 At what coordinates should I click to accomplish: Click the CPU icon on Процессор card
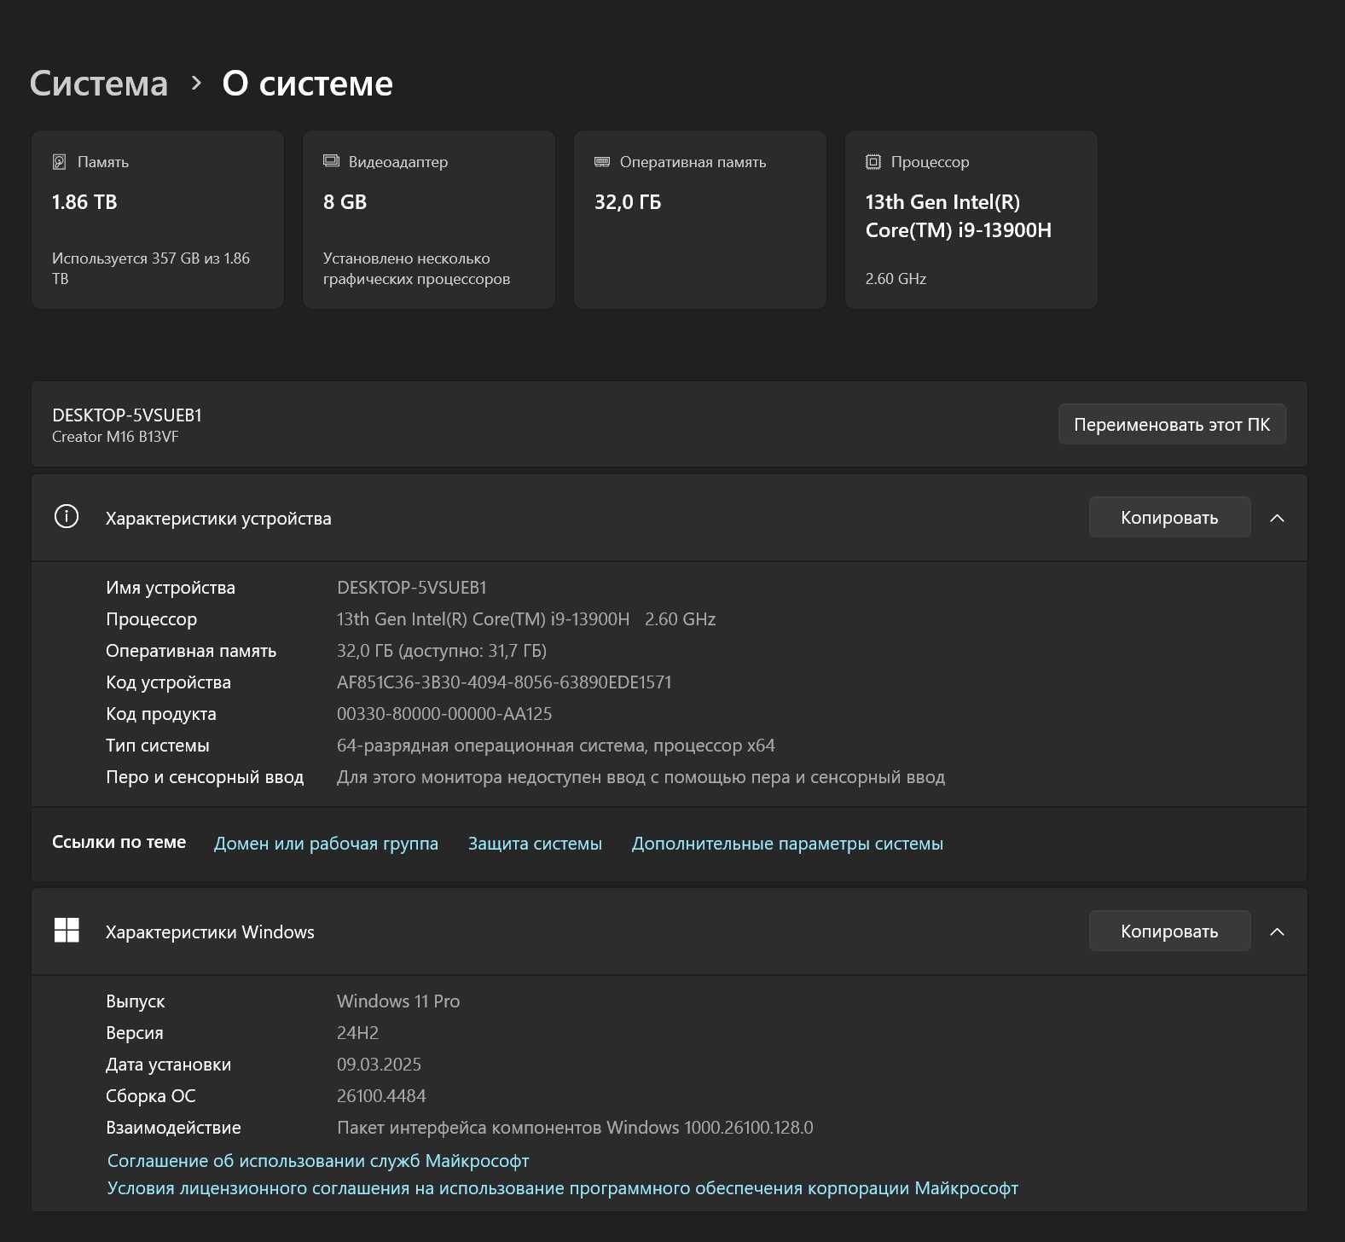(x=873, y=162)
